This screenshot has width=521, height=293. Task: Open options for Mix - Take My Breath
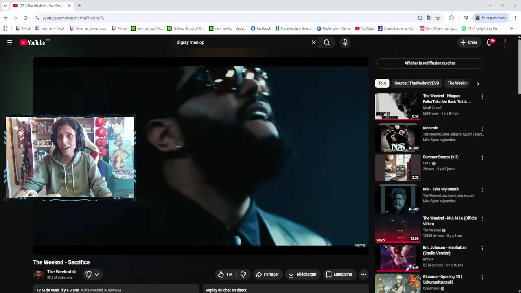click(x=482, y=190)
